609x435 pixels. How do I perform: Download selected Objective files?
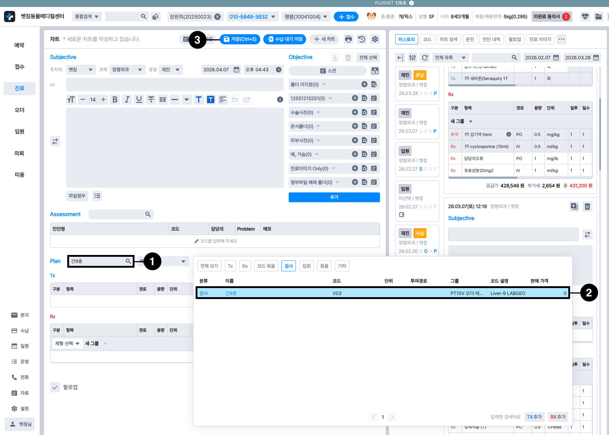[x=335, y=57]
